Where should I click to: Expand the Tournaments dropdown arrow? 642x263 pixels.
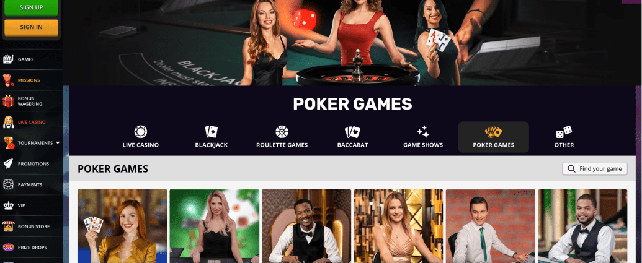click(58, 143)
